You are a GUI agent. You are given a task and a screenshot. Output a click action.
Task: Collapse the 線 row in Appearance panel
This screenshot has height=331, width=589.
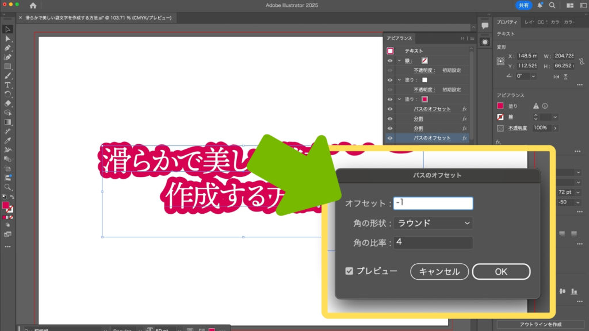[x=399, y=60]
